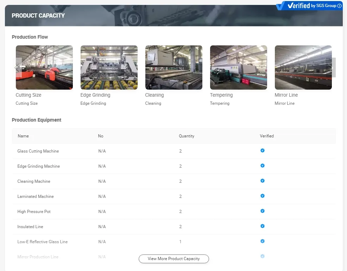
Task: Go back using the left carousel arrow
Action: (16, 67)
